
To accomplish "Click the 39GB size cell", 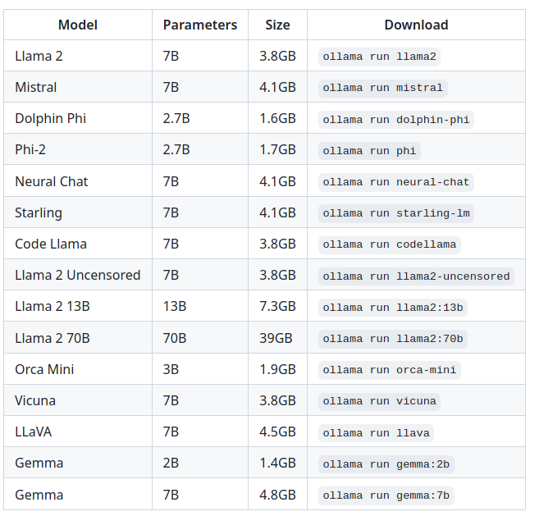I will [277, 338].
